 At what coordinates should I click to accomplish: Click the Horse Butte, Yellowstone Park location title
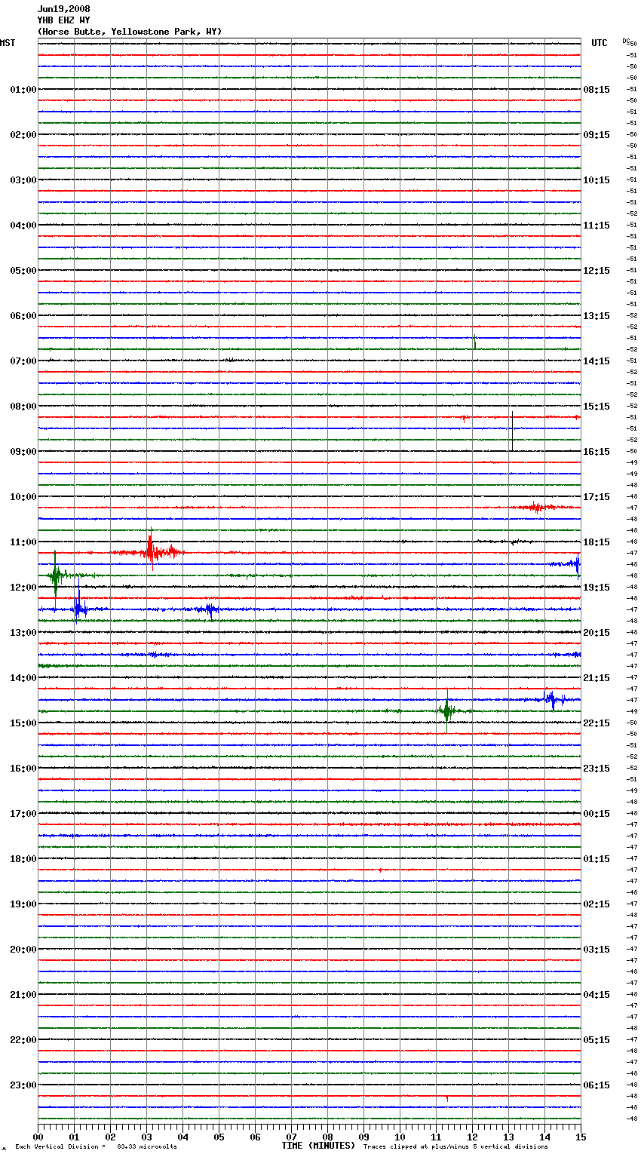click(130, 32)
